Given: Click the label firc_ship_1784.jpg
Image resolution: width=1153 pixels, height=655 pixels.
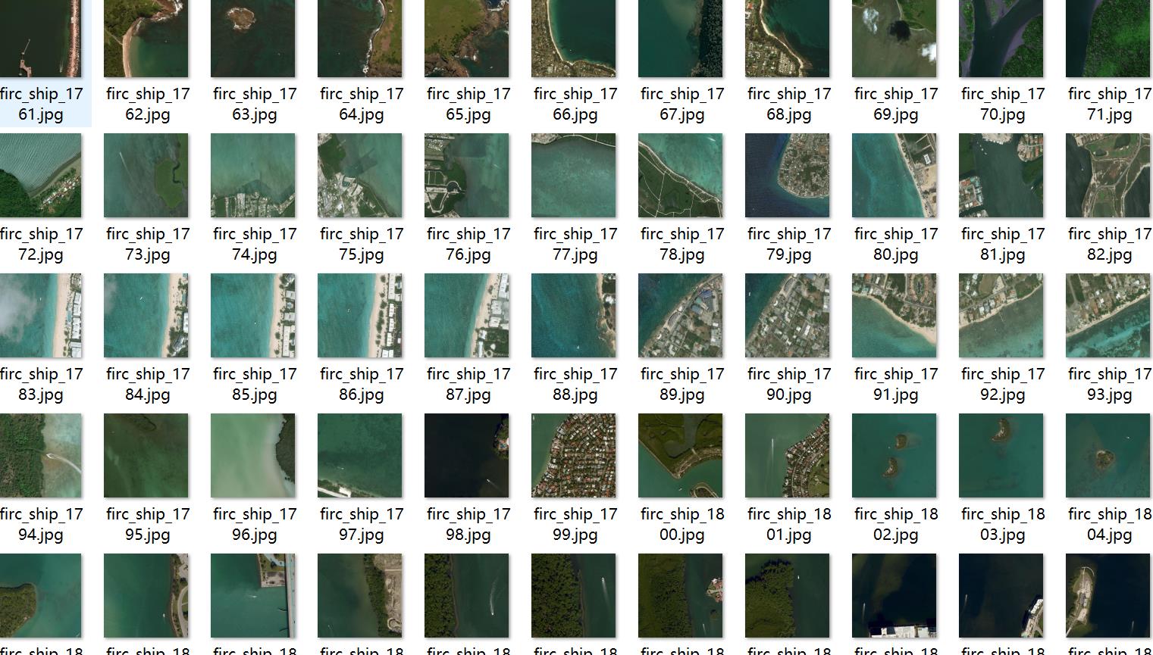Looking at the screenshot, I should [x=147, y=385].
